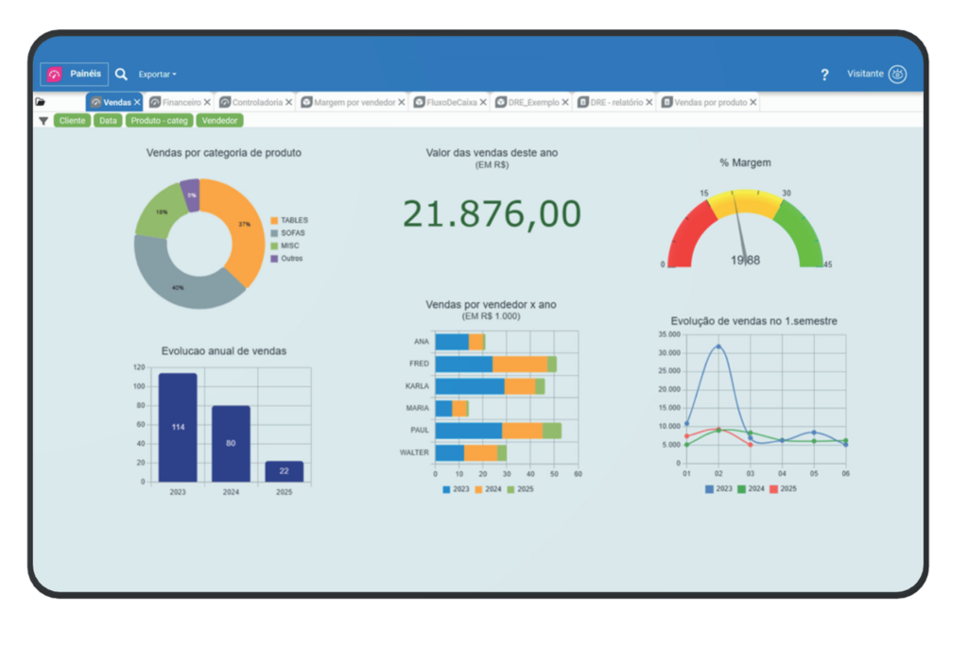Screen dimensions: 968x645
Task: Click the filter funnel icon
Action: [x=43, y=121]
